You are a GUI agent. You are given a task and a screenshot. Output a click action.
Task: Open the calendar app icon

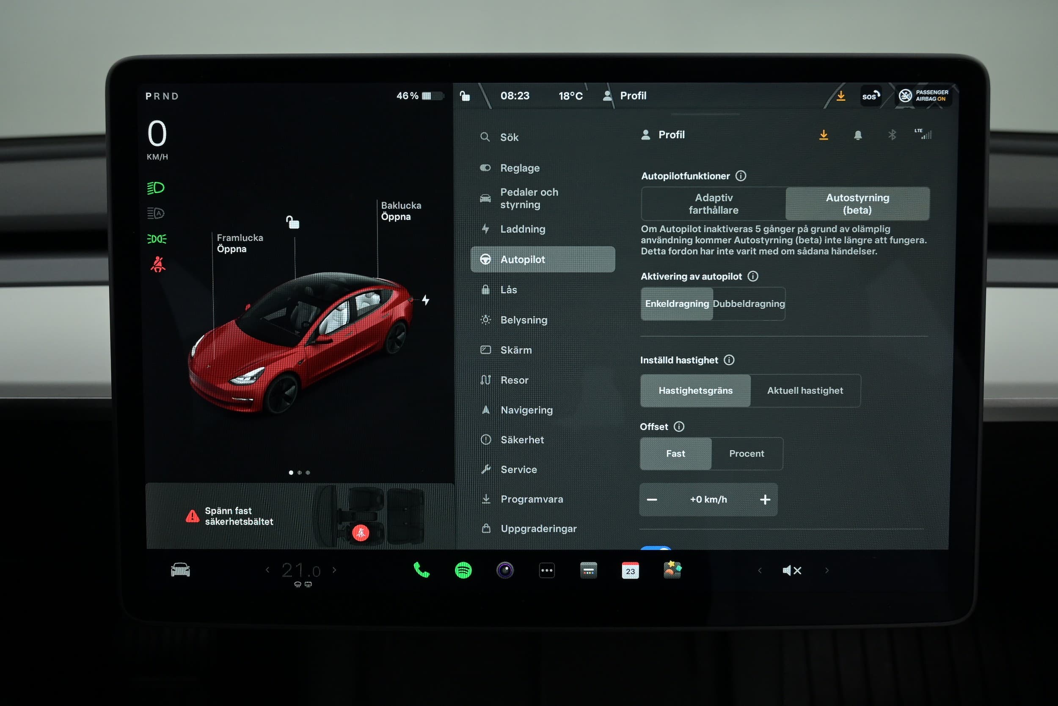click(x=630, y=570)
